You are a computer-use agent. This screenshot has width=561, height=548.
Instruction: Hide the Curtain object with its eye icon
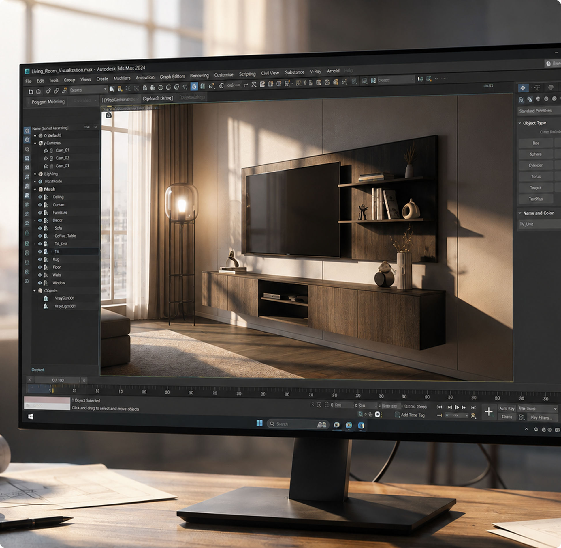point(40,205)
